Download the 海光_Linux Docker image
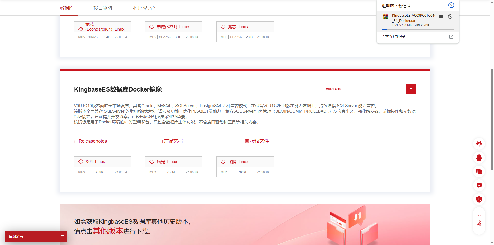 click(167, 162)
